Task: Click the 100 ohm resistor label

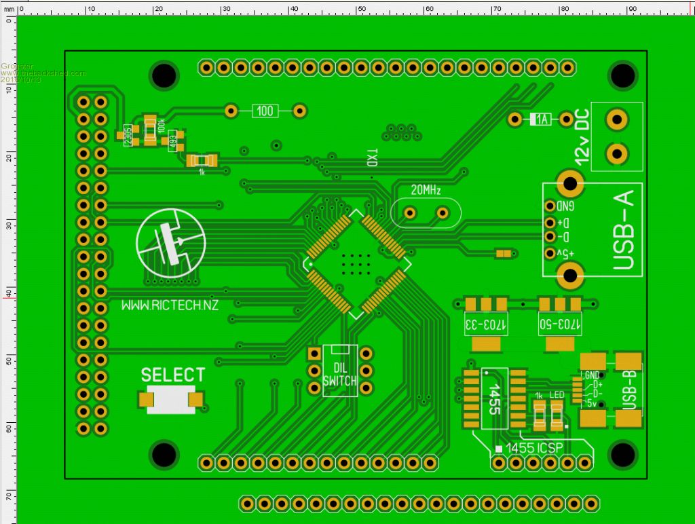Action: pos(265,111)
